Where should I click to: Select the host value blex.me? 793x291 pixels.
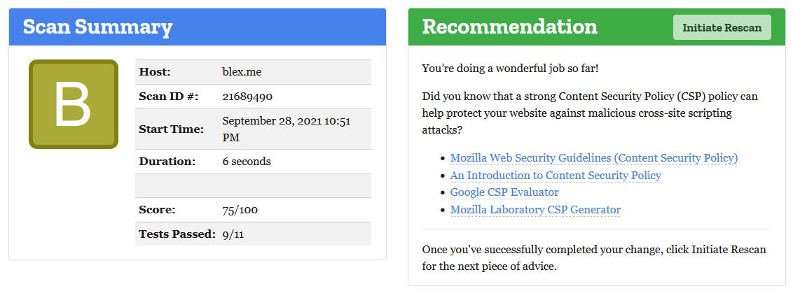click(242, 72)
